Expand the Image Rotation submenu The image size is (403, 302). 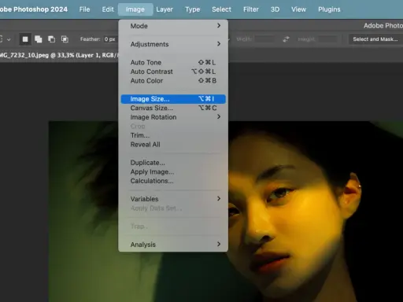tap(173, 117)
